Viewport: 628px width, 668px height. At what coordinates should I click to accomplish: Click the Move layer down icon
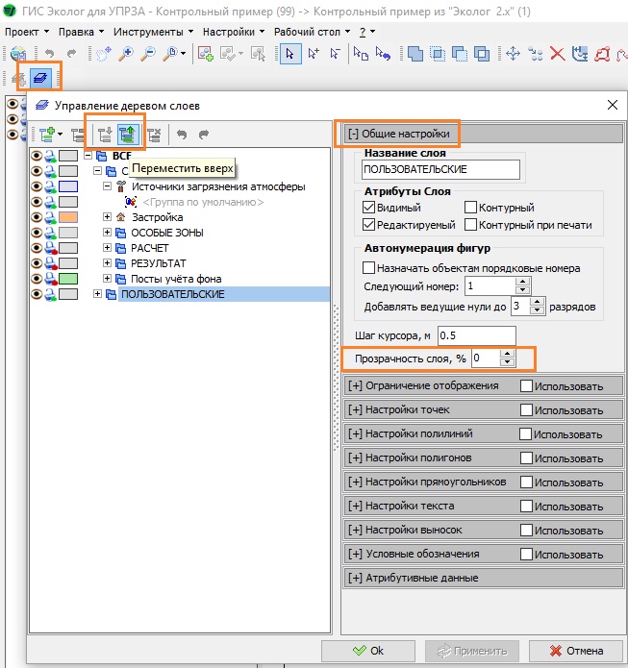105,134
